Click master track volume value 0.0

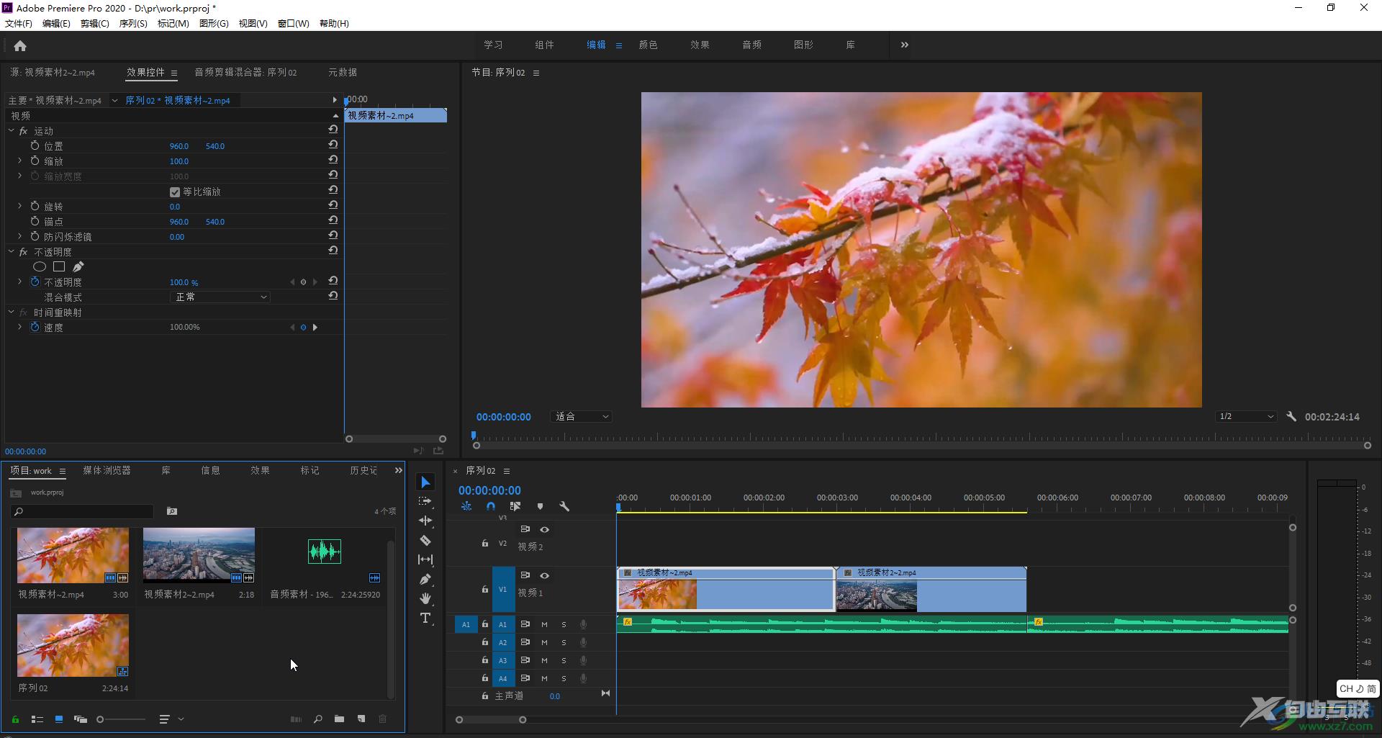pyautogui.click(x=555, y=696)
